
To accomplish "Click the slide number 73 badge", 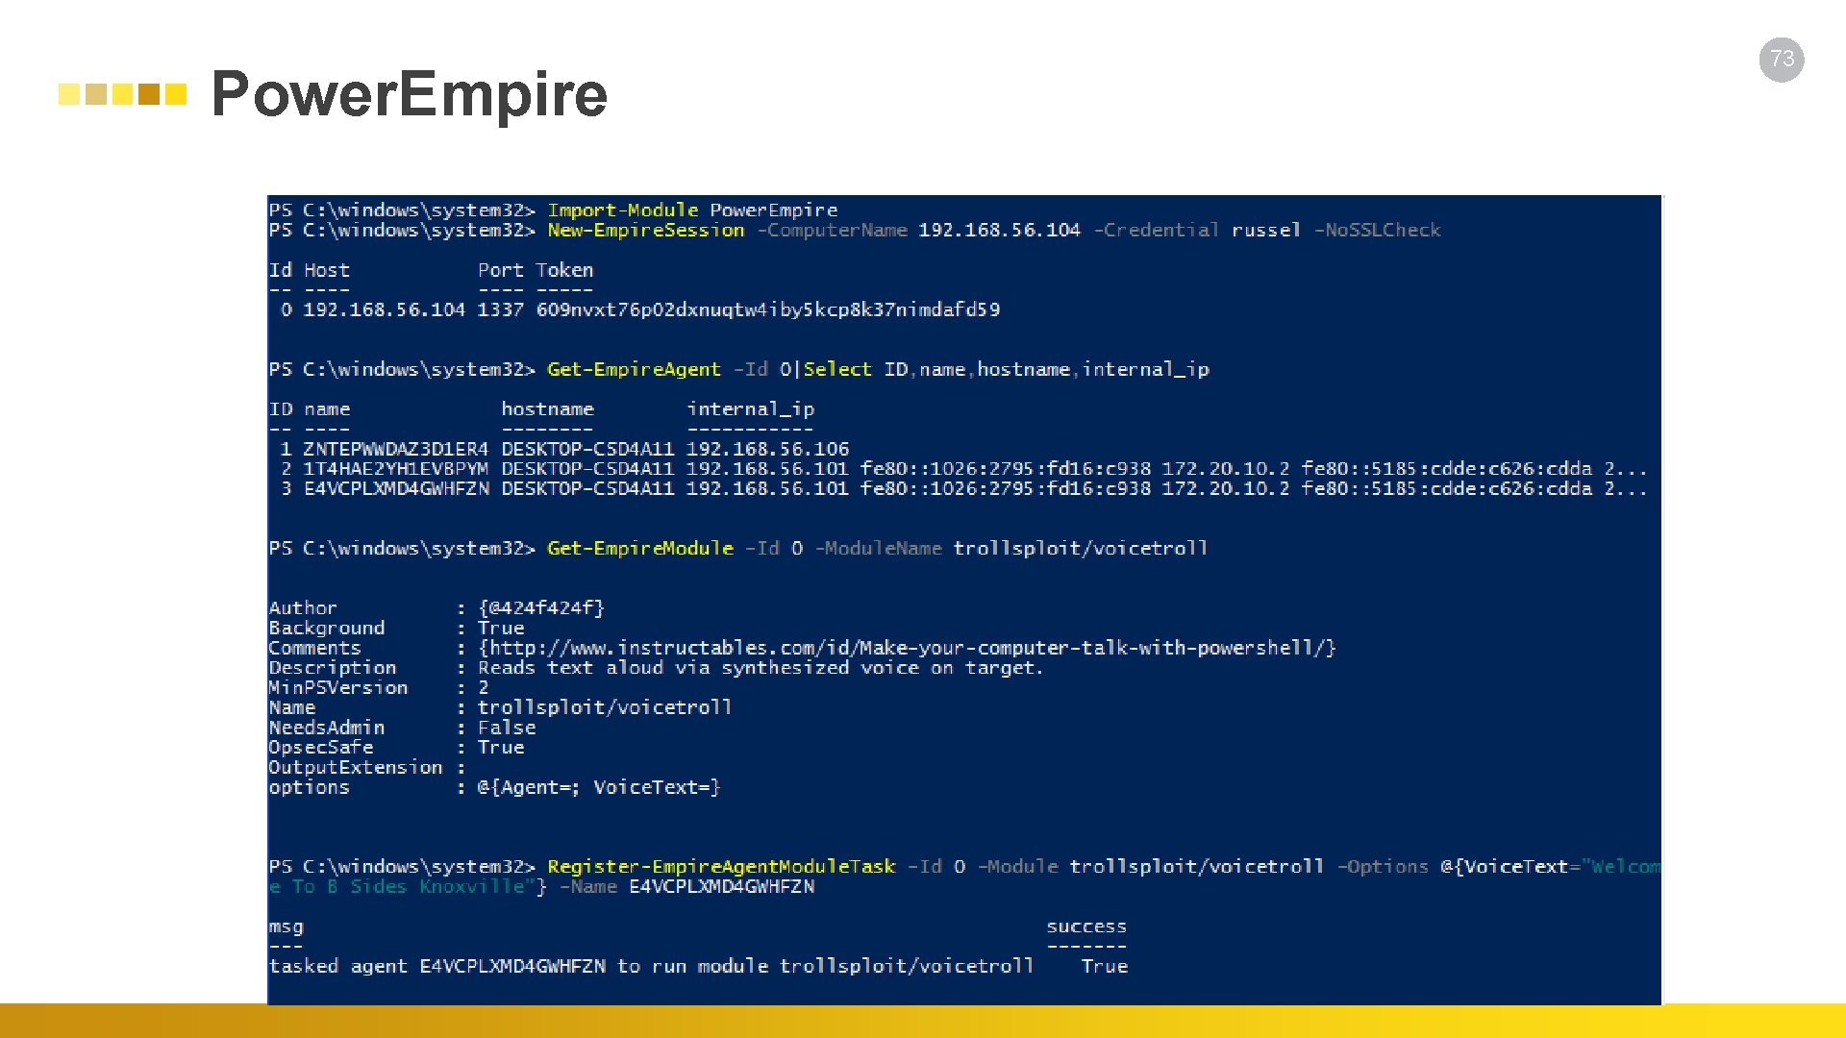I will [1782, 60].
